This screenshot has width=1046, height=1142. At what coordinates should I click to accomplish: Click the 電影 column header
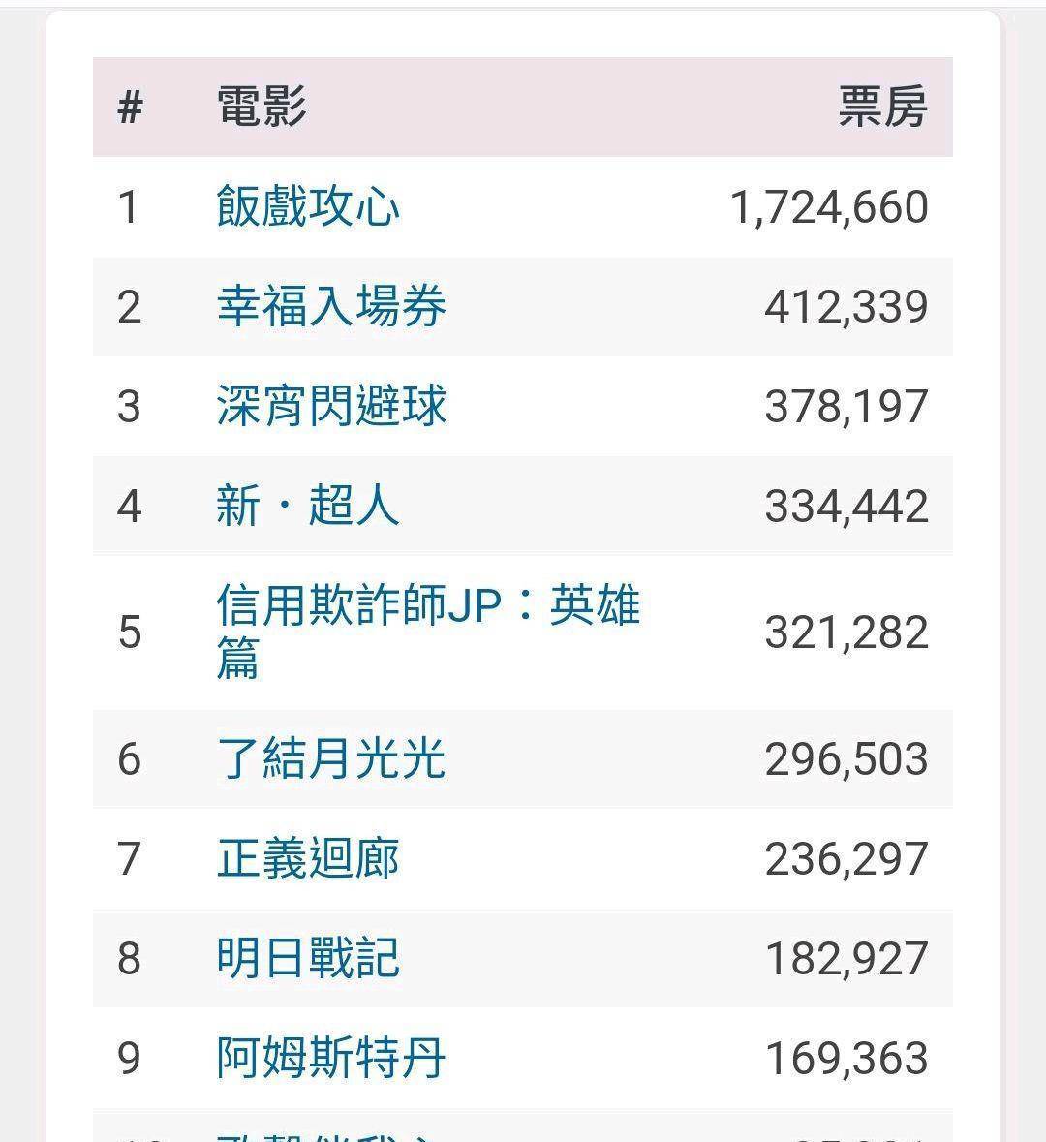click(x=261, y=107)
